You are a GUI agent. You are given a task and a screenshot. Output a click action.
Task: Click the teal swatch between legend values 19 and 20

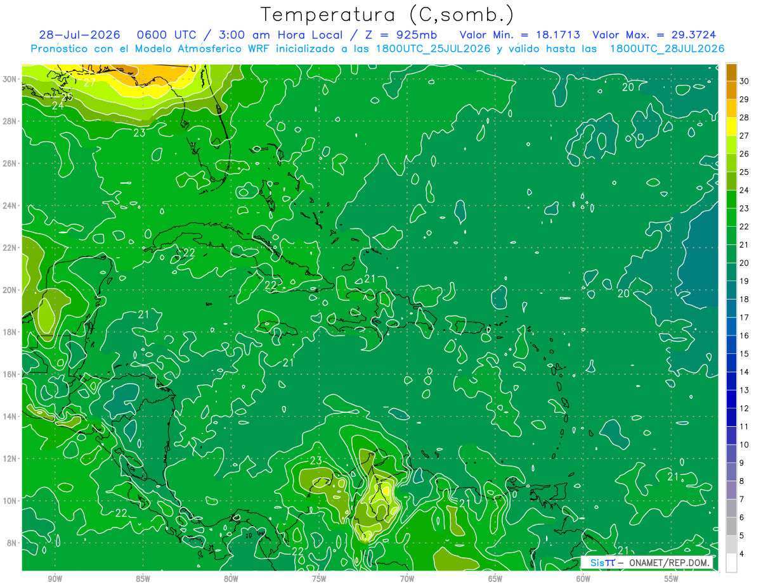click(731, 272)
